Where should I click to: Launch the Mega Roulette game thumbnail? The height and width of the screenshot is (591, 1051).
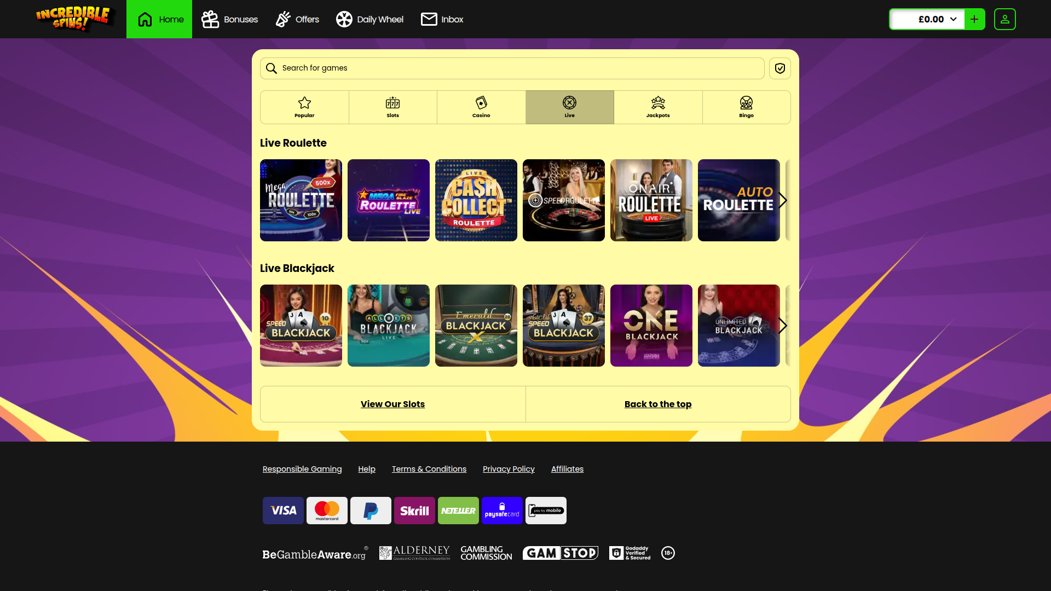point(301,200)
